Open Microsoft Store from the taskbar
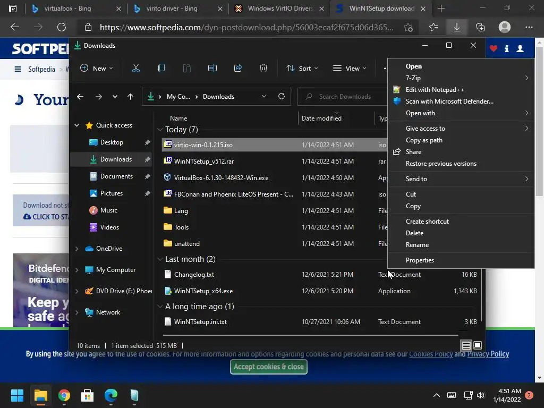 click(x=88, y=395)
